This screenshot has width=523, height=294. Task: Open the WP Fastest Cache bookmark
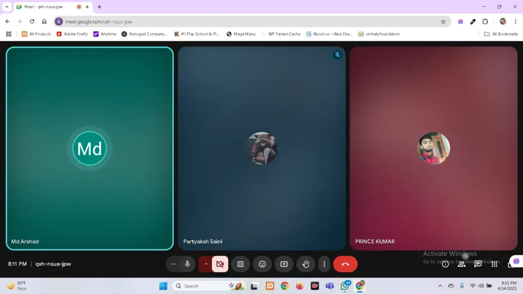(x=281, y=34)
